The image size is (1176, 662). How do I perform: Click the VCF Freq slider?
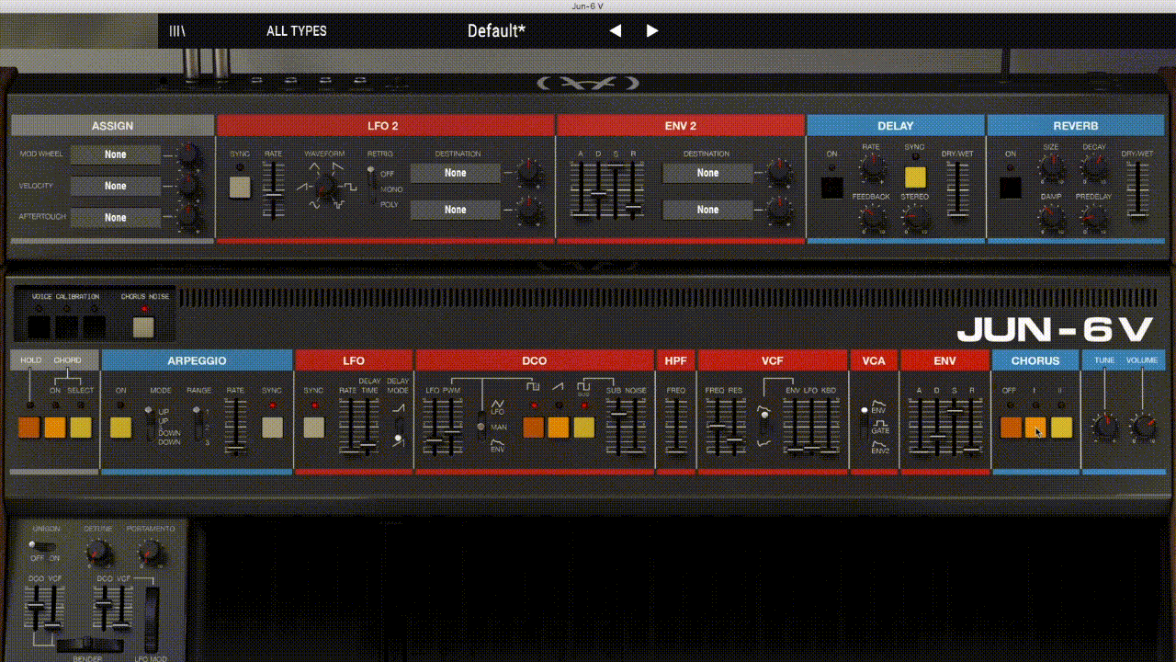pos(716,427)
